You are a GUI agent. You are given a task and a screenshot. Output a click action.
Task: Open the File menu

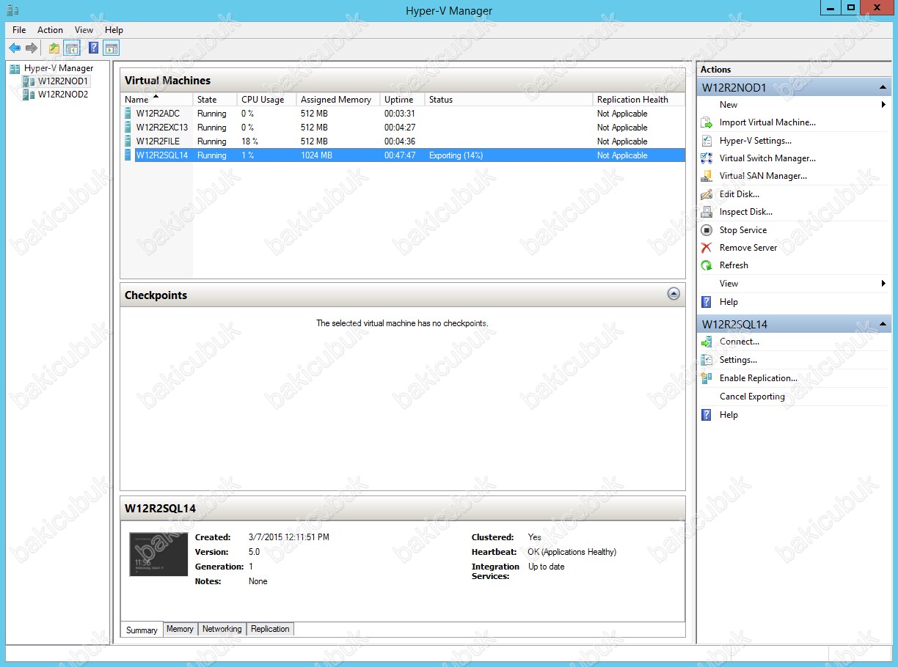point(19,30)
